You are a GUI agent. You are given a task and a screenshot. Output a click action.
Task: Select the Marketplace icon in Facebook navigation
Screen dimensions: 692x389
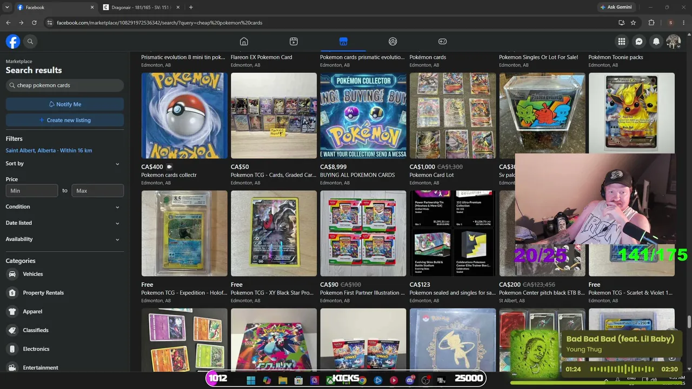click(x=343, y=42)
